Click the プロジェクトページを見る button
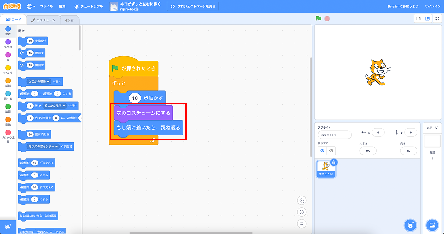This screenshot has height=234, width=444. tap(192, 6)
